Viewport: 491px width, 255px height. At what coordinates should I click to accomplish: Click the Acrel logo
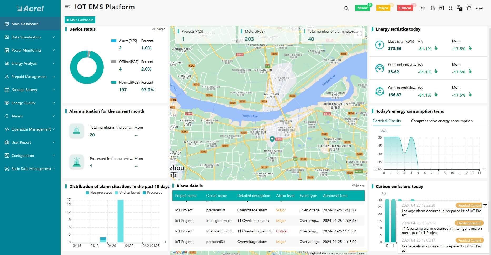[x=30, y=8]
